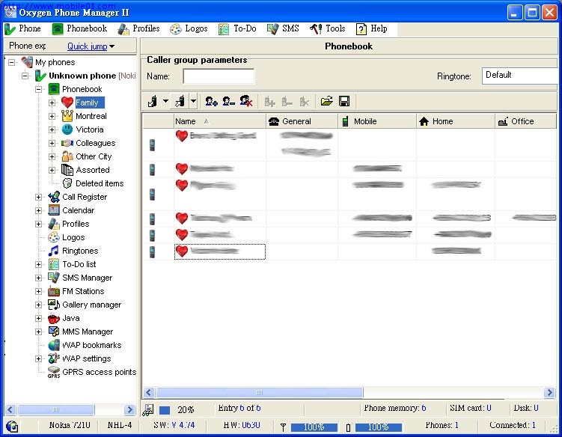Click the Nokia 7210 status entry
The height and width of the screenshot is (437, 562).
[x=70, y=425]
